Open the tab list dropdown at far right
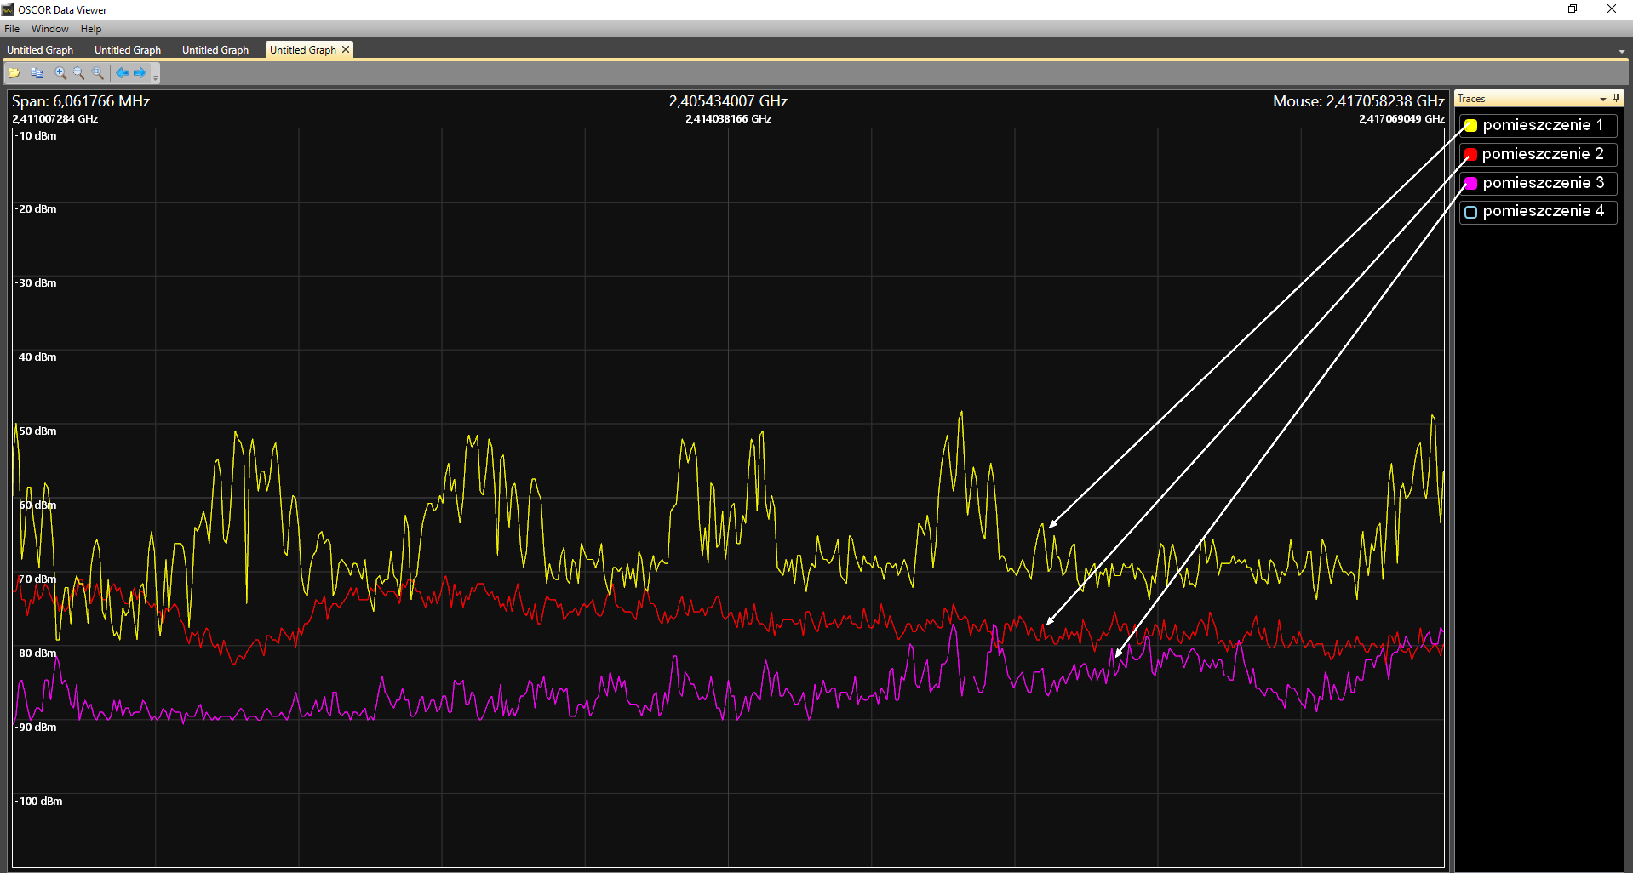The width and height of the screenshot is (1633, 873). pos(1621,52)
